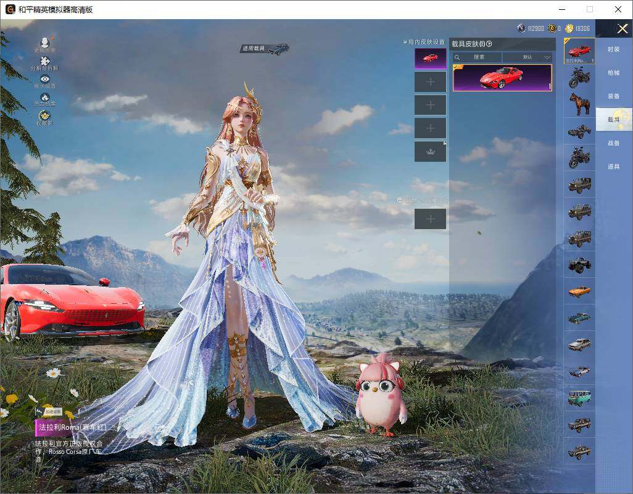
Task: Switch to the 道具 tab
Action: click(614, 167)
